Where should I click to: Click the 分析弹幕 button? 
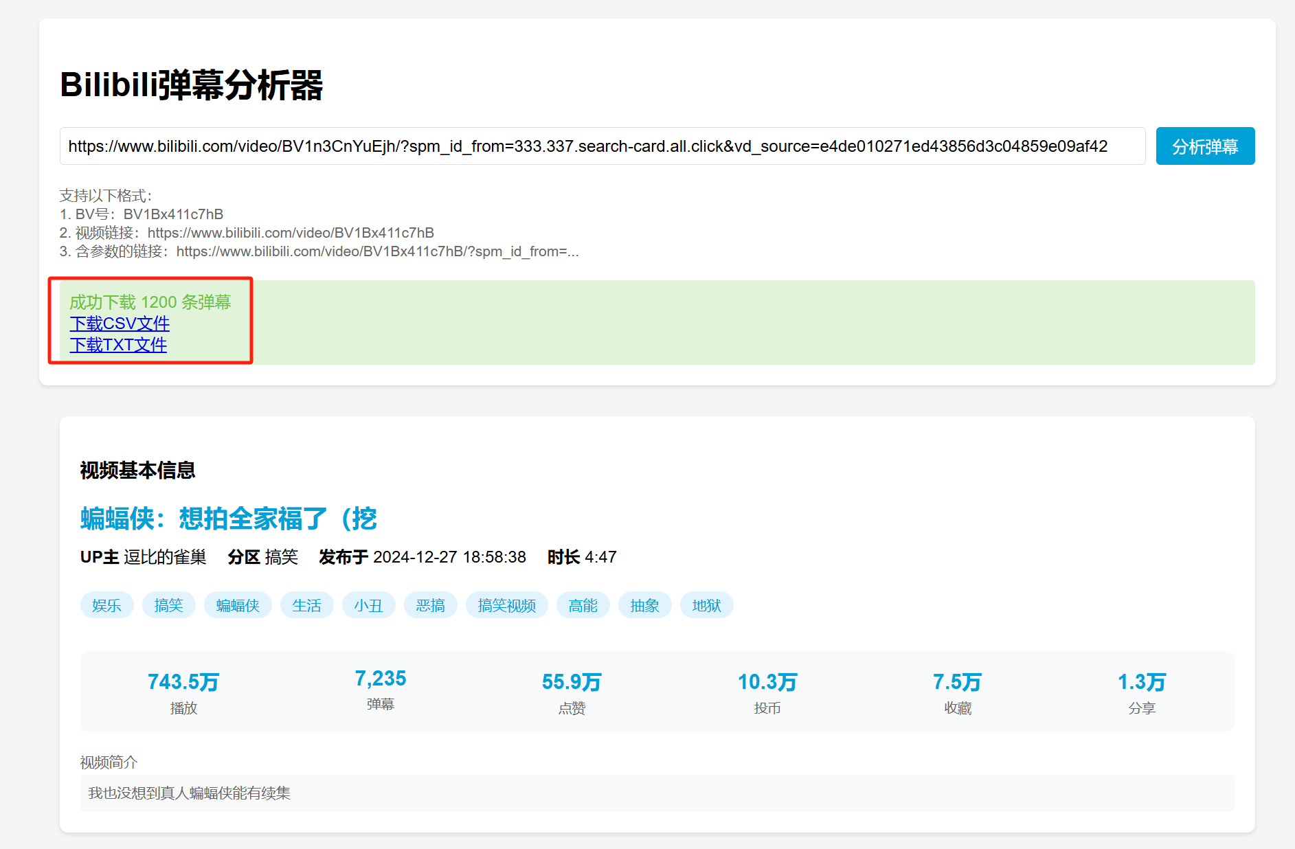(x=1204, y=146)
